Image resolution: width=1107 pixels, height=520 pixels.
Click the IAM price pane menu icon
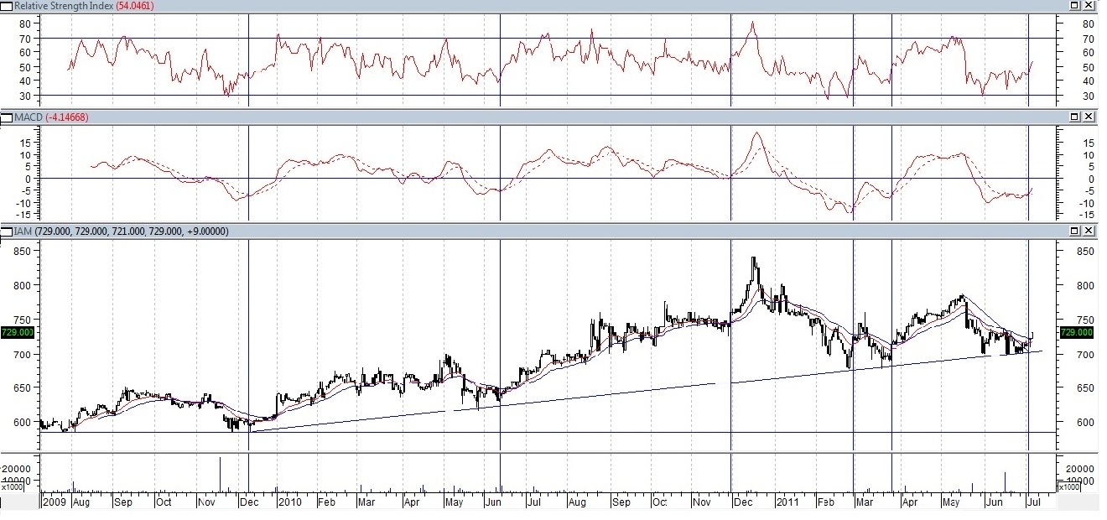pos(7,231)
